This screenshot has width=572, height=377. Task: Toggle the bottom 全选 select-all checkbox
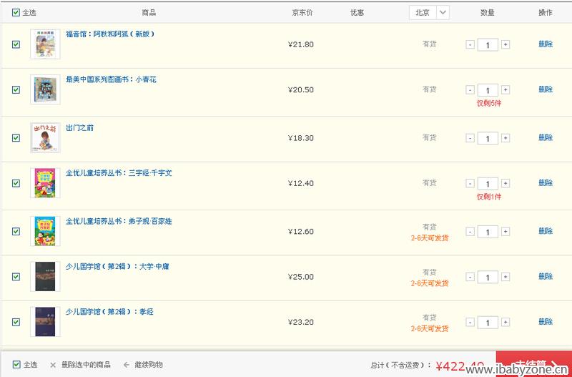tap(16, 364)
